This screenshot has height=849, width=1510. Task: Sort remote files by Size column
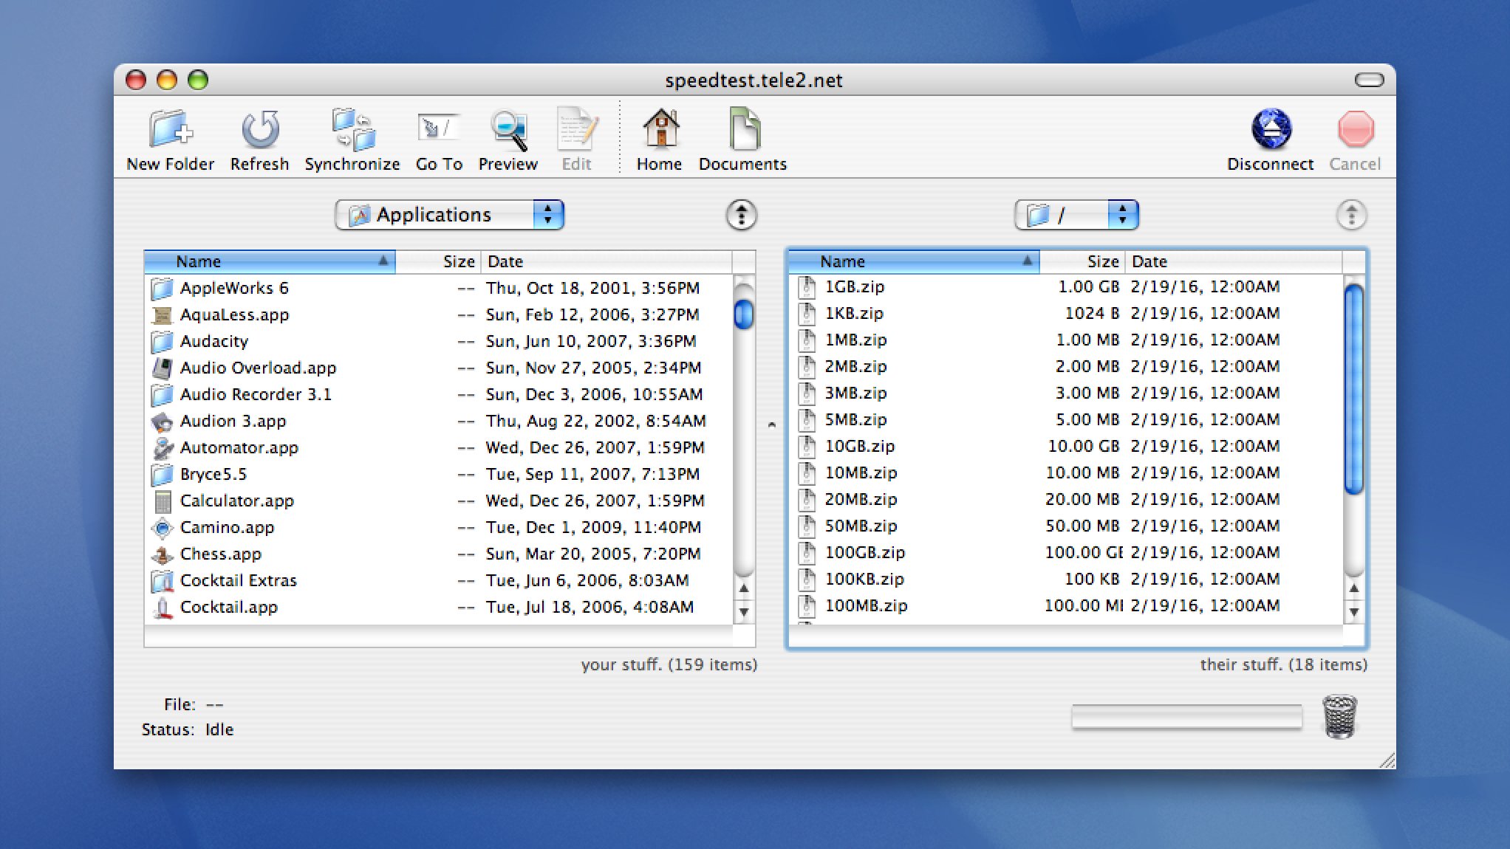[x=1082, y=261]
